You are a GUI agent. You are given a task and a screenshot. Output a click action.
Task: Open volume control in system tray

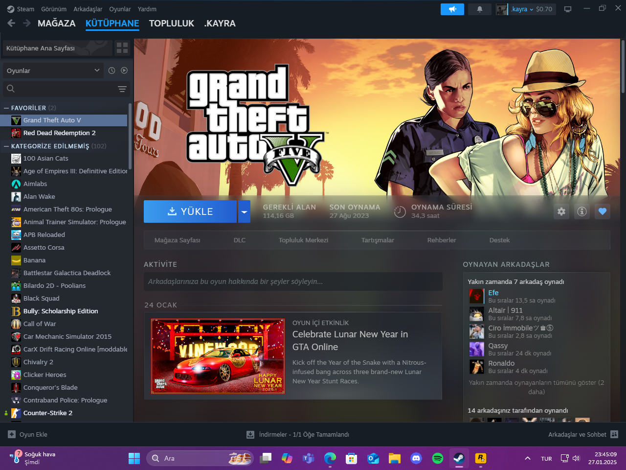click(576, 458)
